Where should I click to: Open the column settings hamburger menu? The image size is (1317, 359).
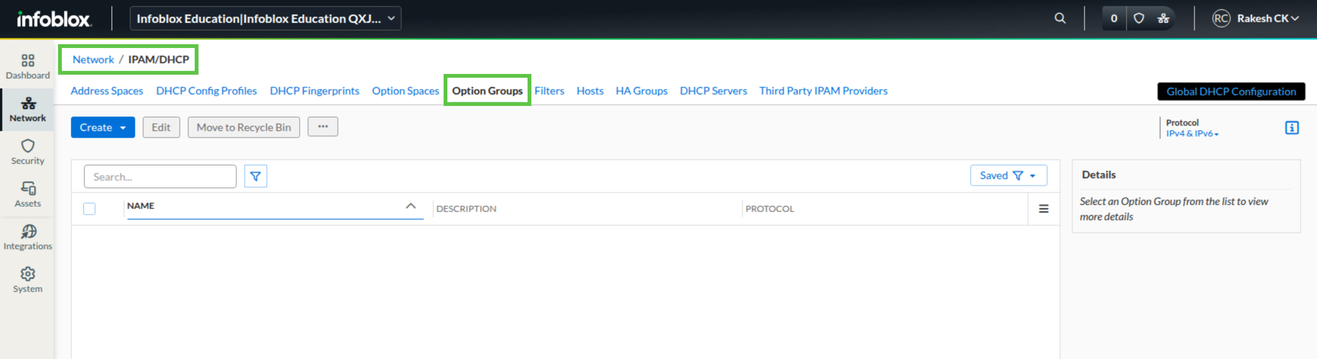point(1043,208)
